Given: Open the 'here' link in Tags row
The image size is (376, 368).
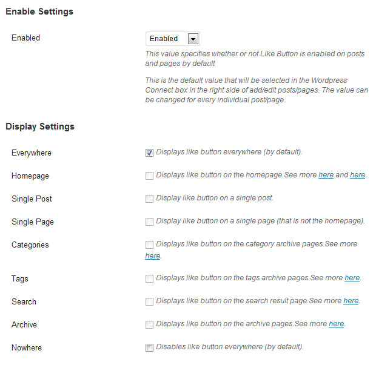Looking at the screenshot, I should point(352,278).
